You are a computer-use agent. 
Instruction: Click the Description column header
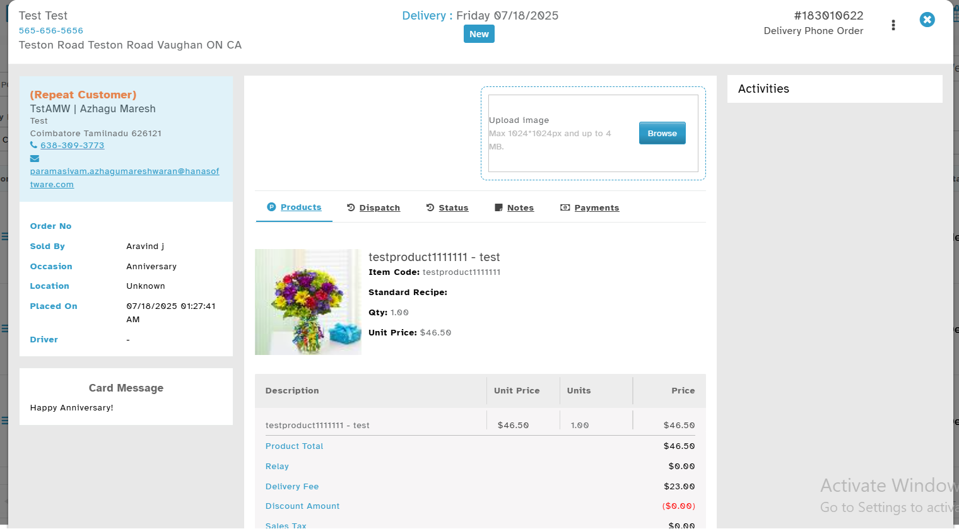292,390
